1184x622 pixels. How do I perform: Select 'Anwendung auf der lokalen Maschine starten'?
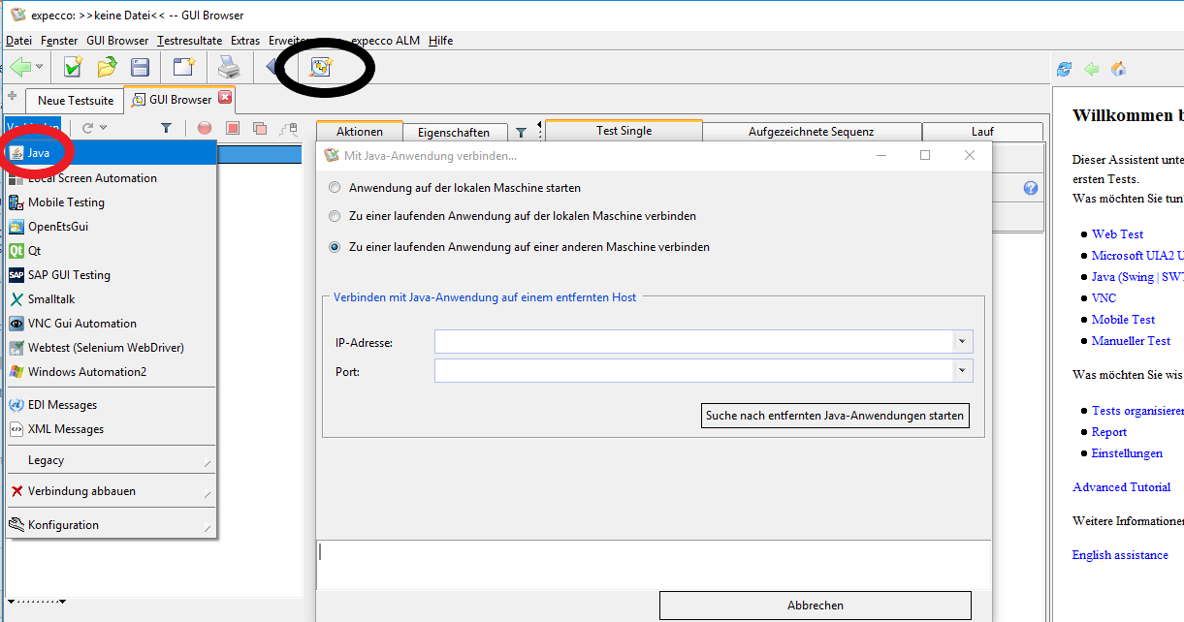tap(336, 188)
